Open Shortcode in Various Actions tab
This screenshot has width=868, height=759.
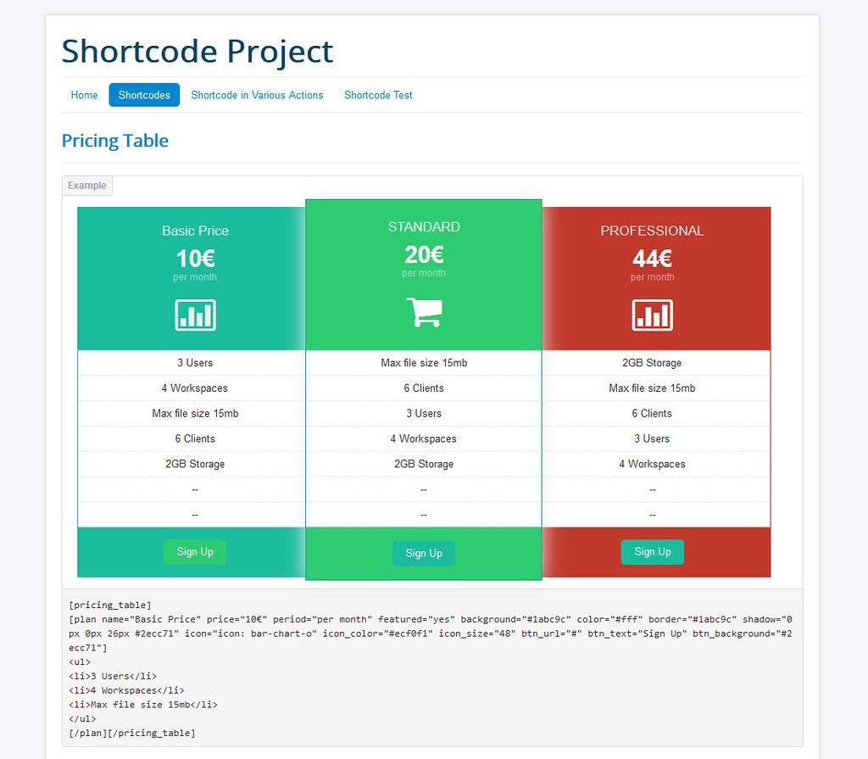click(257, 95)
